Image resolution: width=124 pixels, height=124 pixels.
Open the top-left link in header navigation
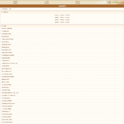[x=15, y=1]
